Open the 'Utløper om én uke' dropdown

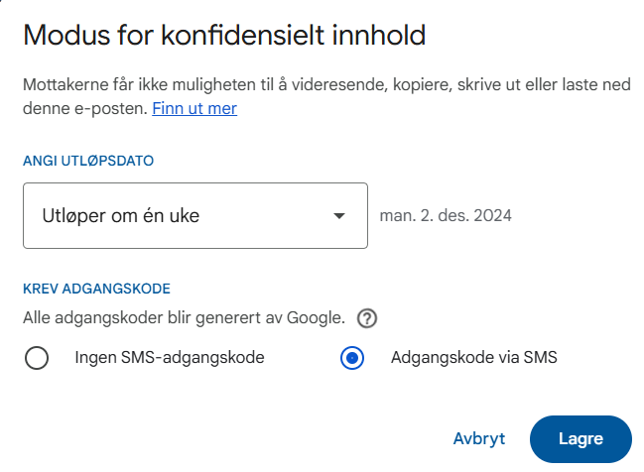click(x=195, y=215)
